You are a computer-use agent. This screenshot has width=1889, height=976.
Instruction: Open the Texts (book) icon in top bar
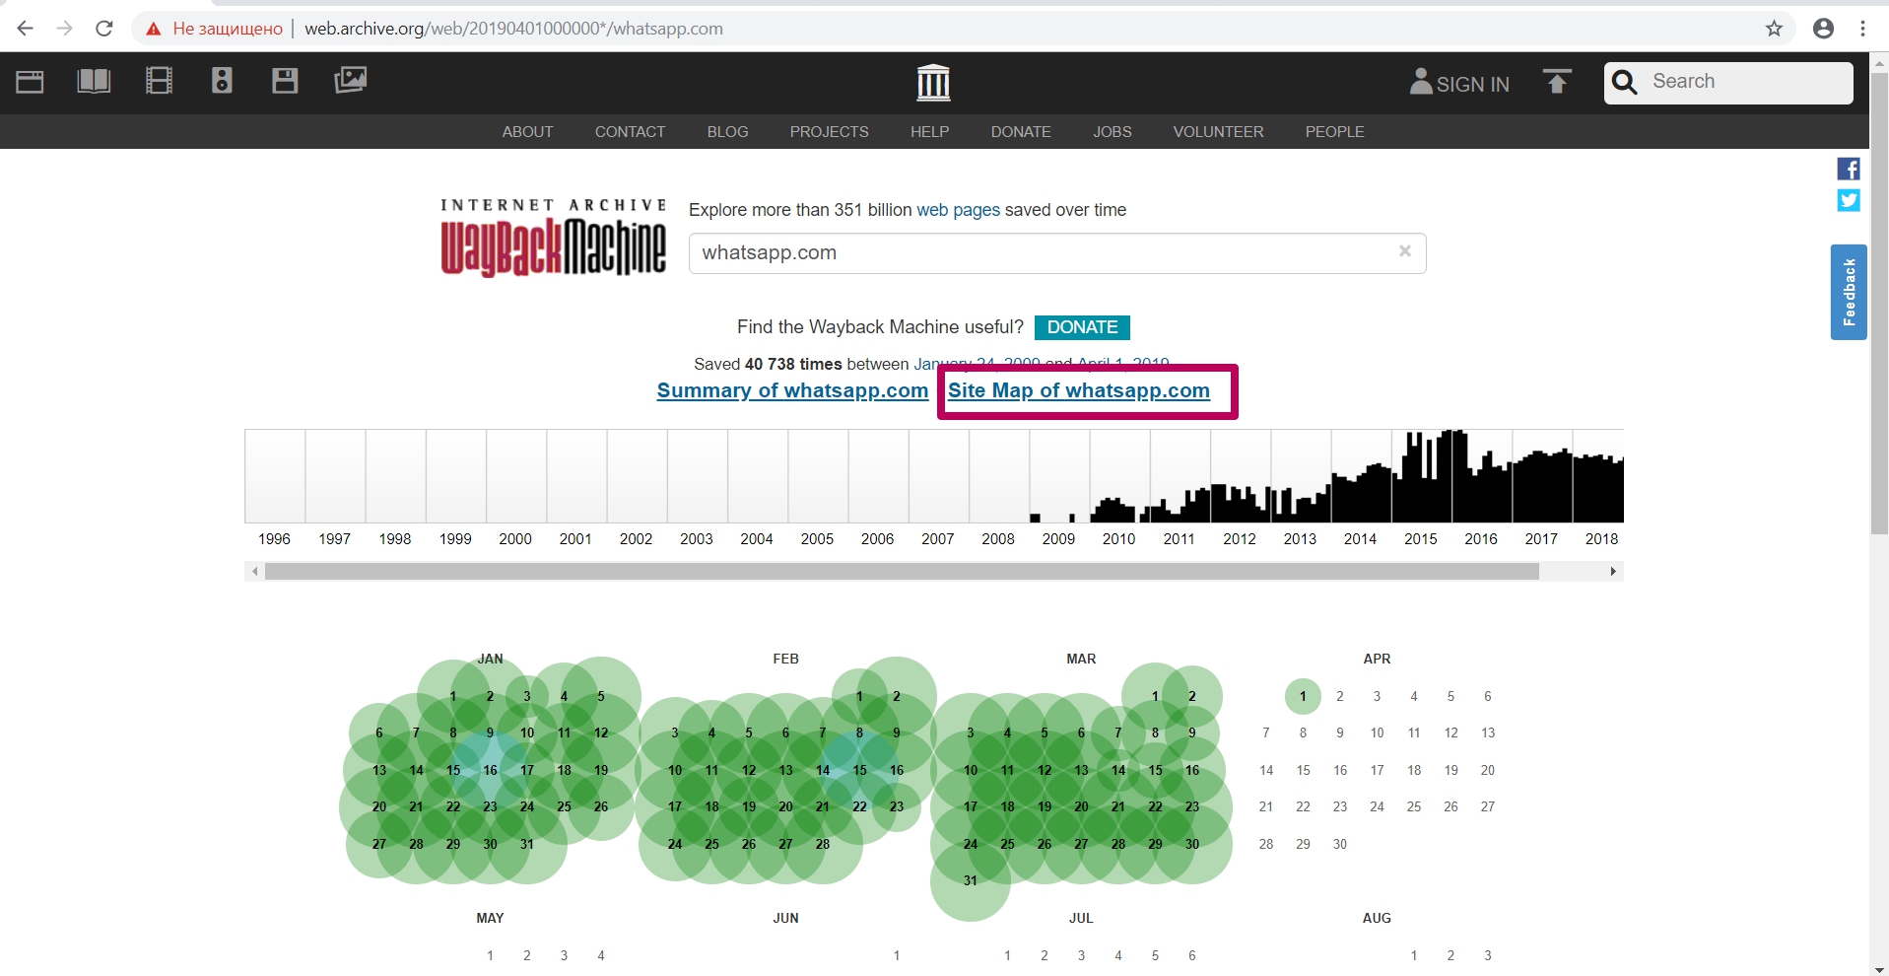point(94,81)
